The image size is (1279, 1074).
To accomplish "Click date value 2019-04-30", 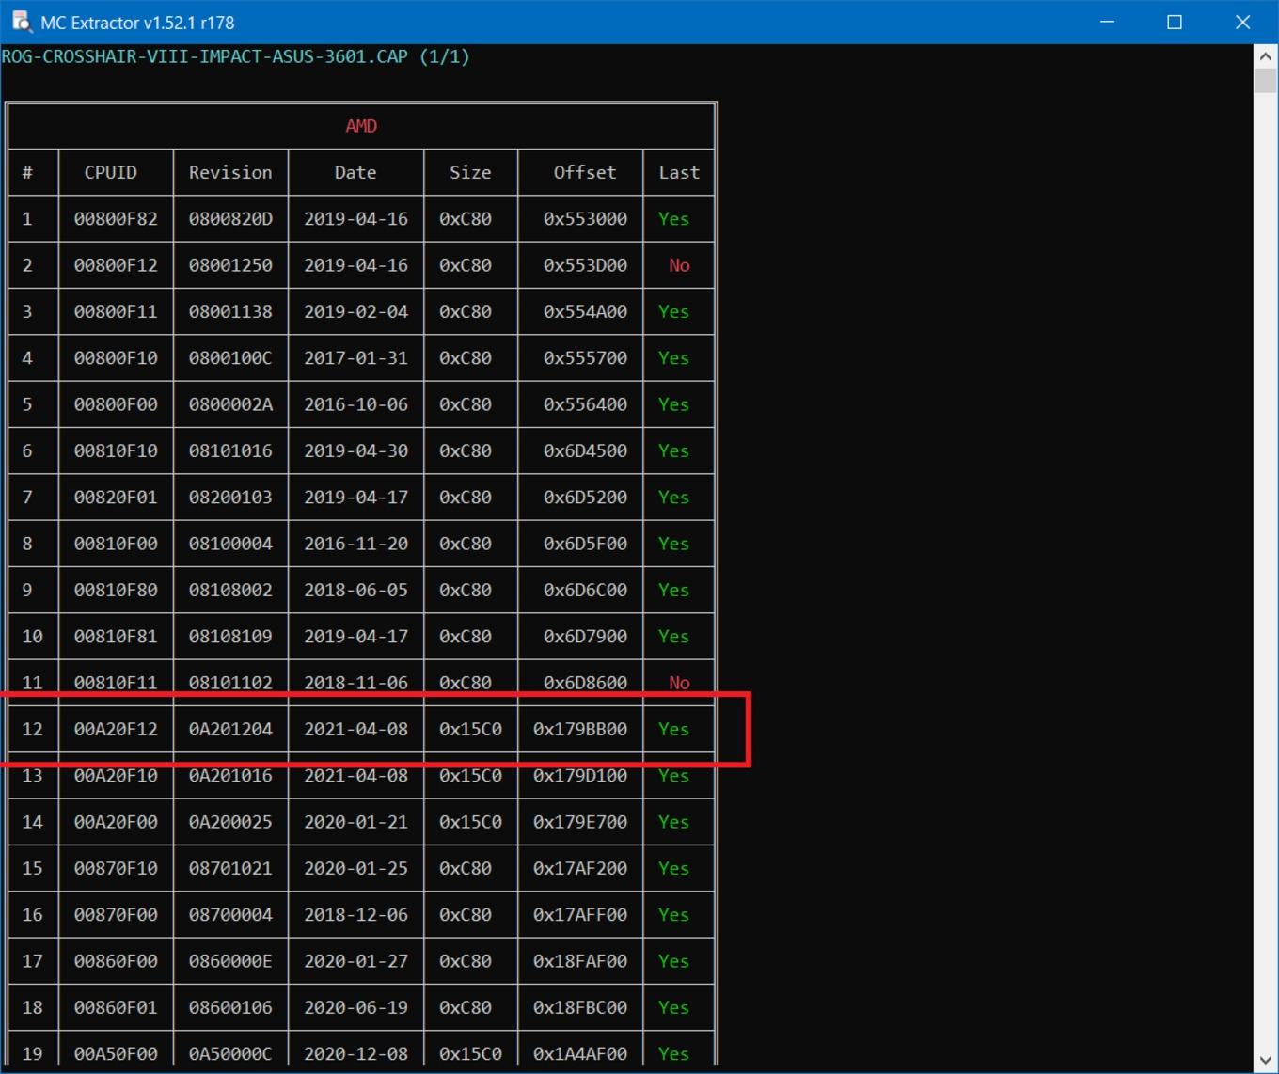I will click(x=355, y=450).
